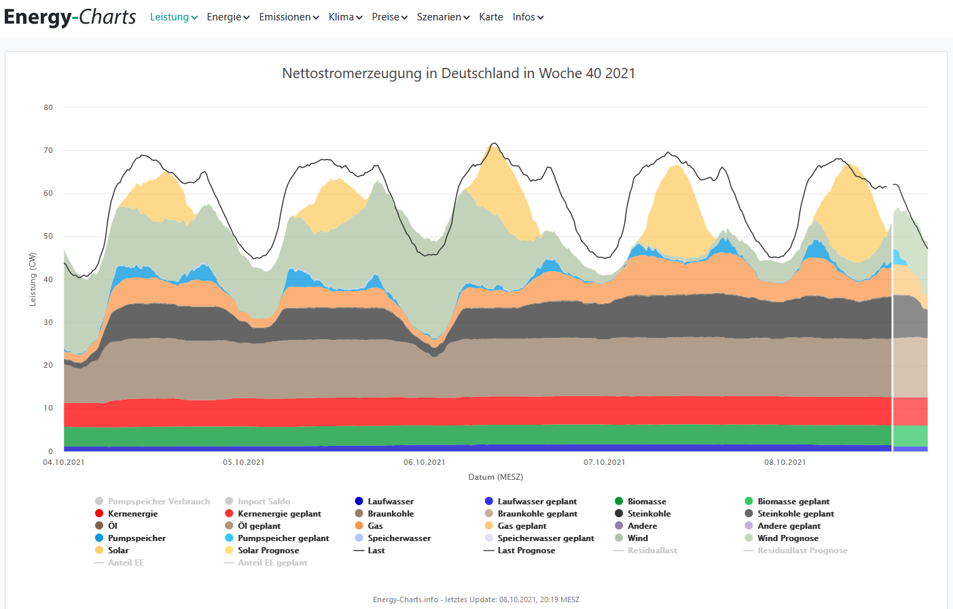Hide the Braunkohle series
Image resolution: width=953 pixels, height=609 pixels.
[384, 514]
